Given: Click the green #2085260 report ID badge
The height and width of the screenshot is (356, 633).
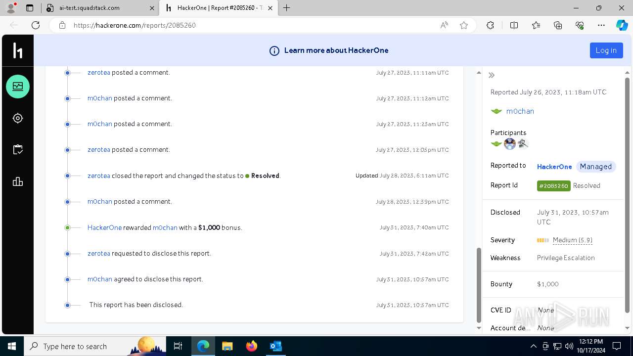Looking at the screenshot, I should pos(554,186).
